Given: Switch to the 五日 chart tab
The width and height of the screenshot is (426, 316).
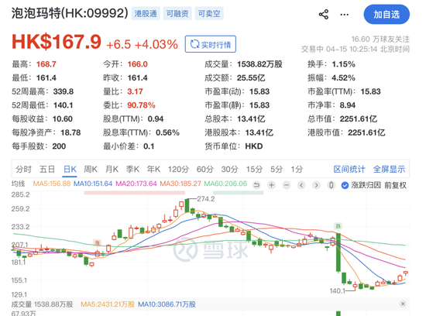Looking at the screenshot, I should point(47,170).
